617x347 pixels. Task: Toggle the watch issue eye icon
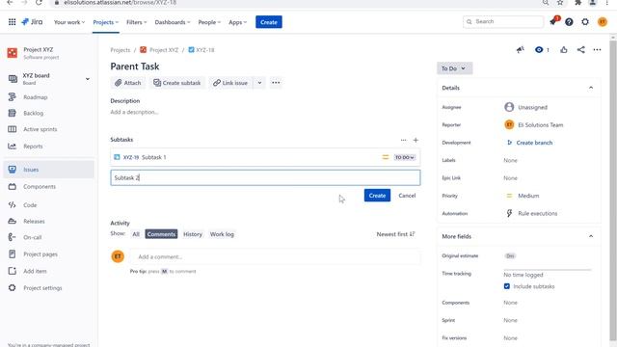[539, 49]
